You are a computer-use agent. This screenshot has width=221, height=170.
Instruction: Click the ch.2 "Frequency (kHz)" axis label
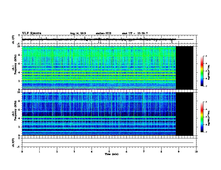(x=15, y=110)
